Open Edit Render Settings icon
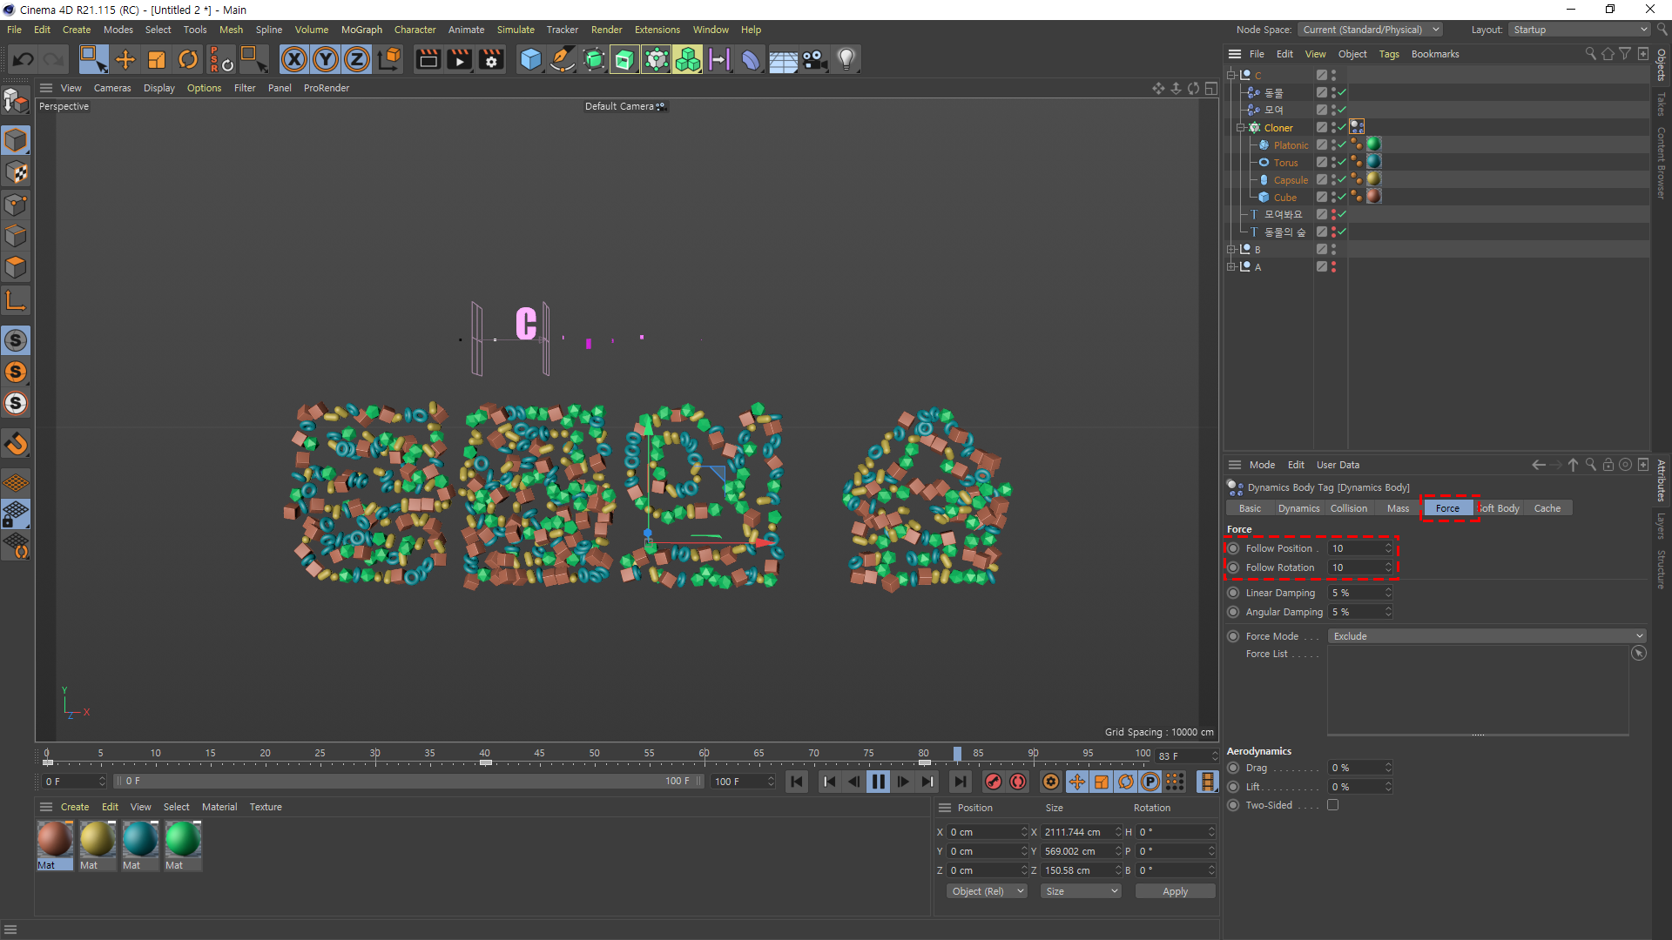The width and height of the screenshot is (1672, 940). (x=491, y=59)
